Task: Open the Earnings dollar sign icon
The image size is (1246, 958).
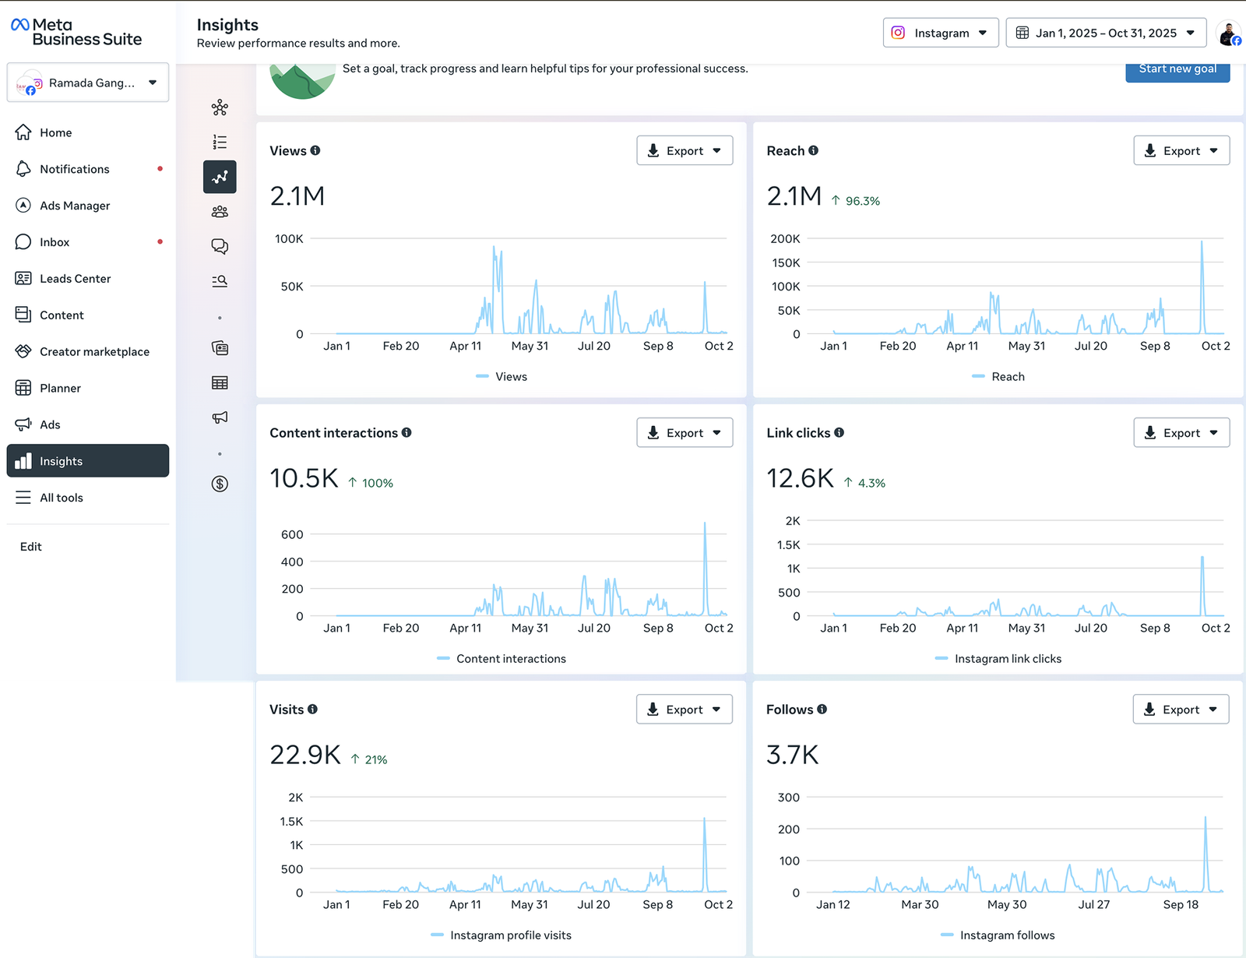Action: (220, 484)
